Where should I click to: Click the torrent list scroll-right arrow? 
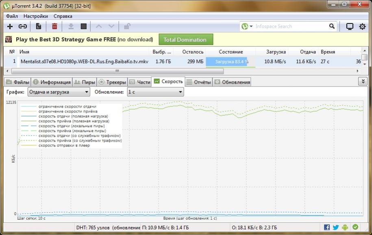358,71
